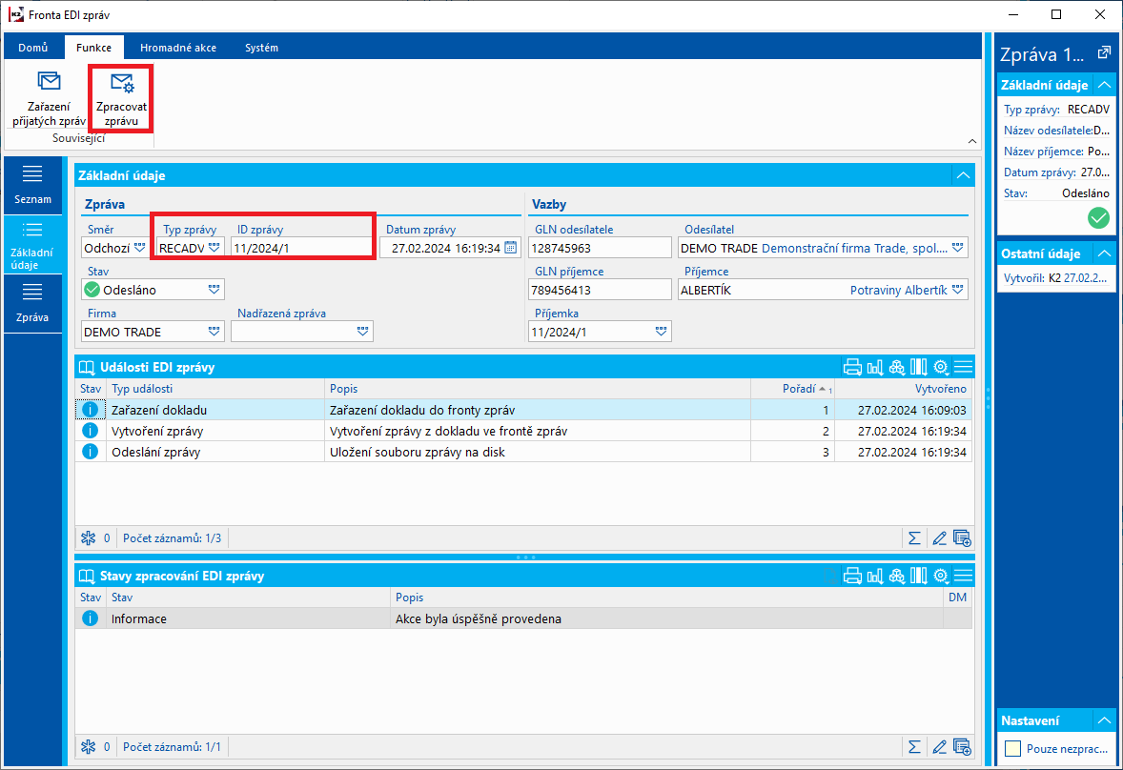
Task: Switch to the Domů ribbon tab
Action: pyautogui.click(x=33, y=48)
